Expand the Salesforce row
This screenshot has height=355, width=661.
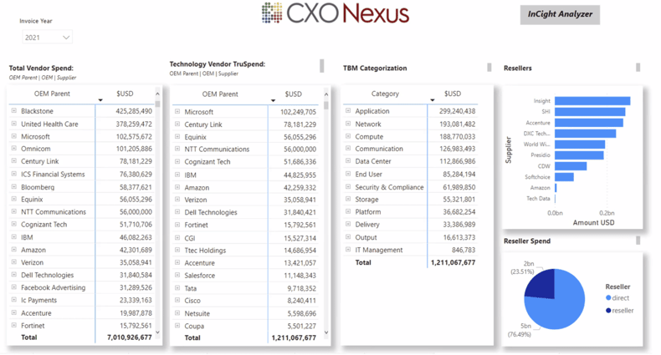[177, 275]
